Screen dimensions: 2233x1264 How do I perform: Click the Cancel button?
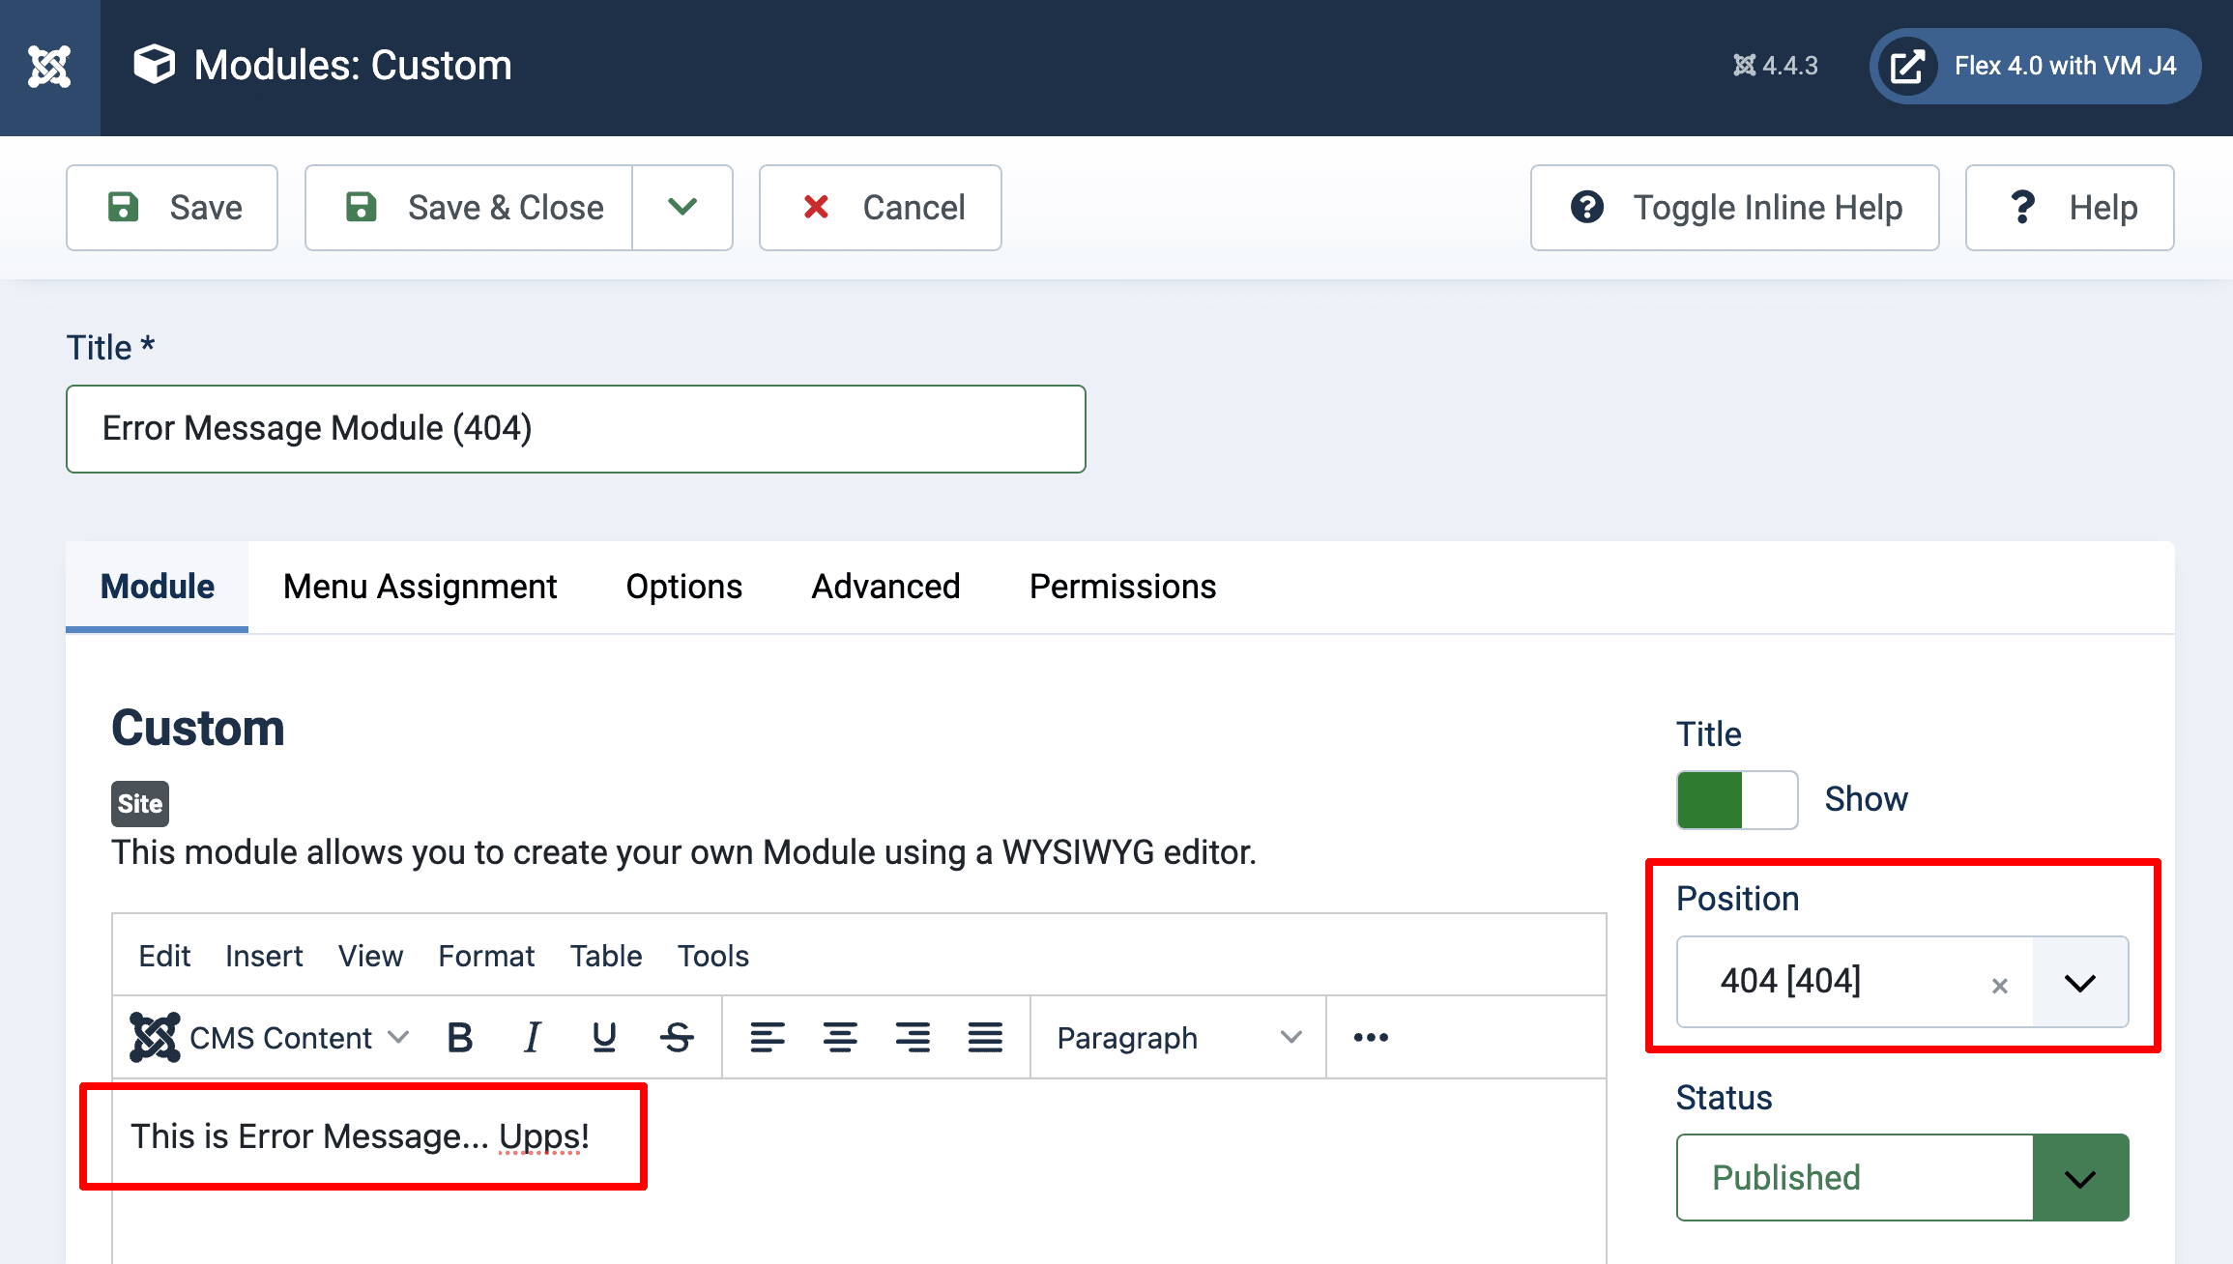point(880,207)
